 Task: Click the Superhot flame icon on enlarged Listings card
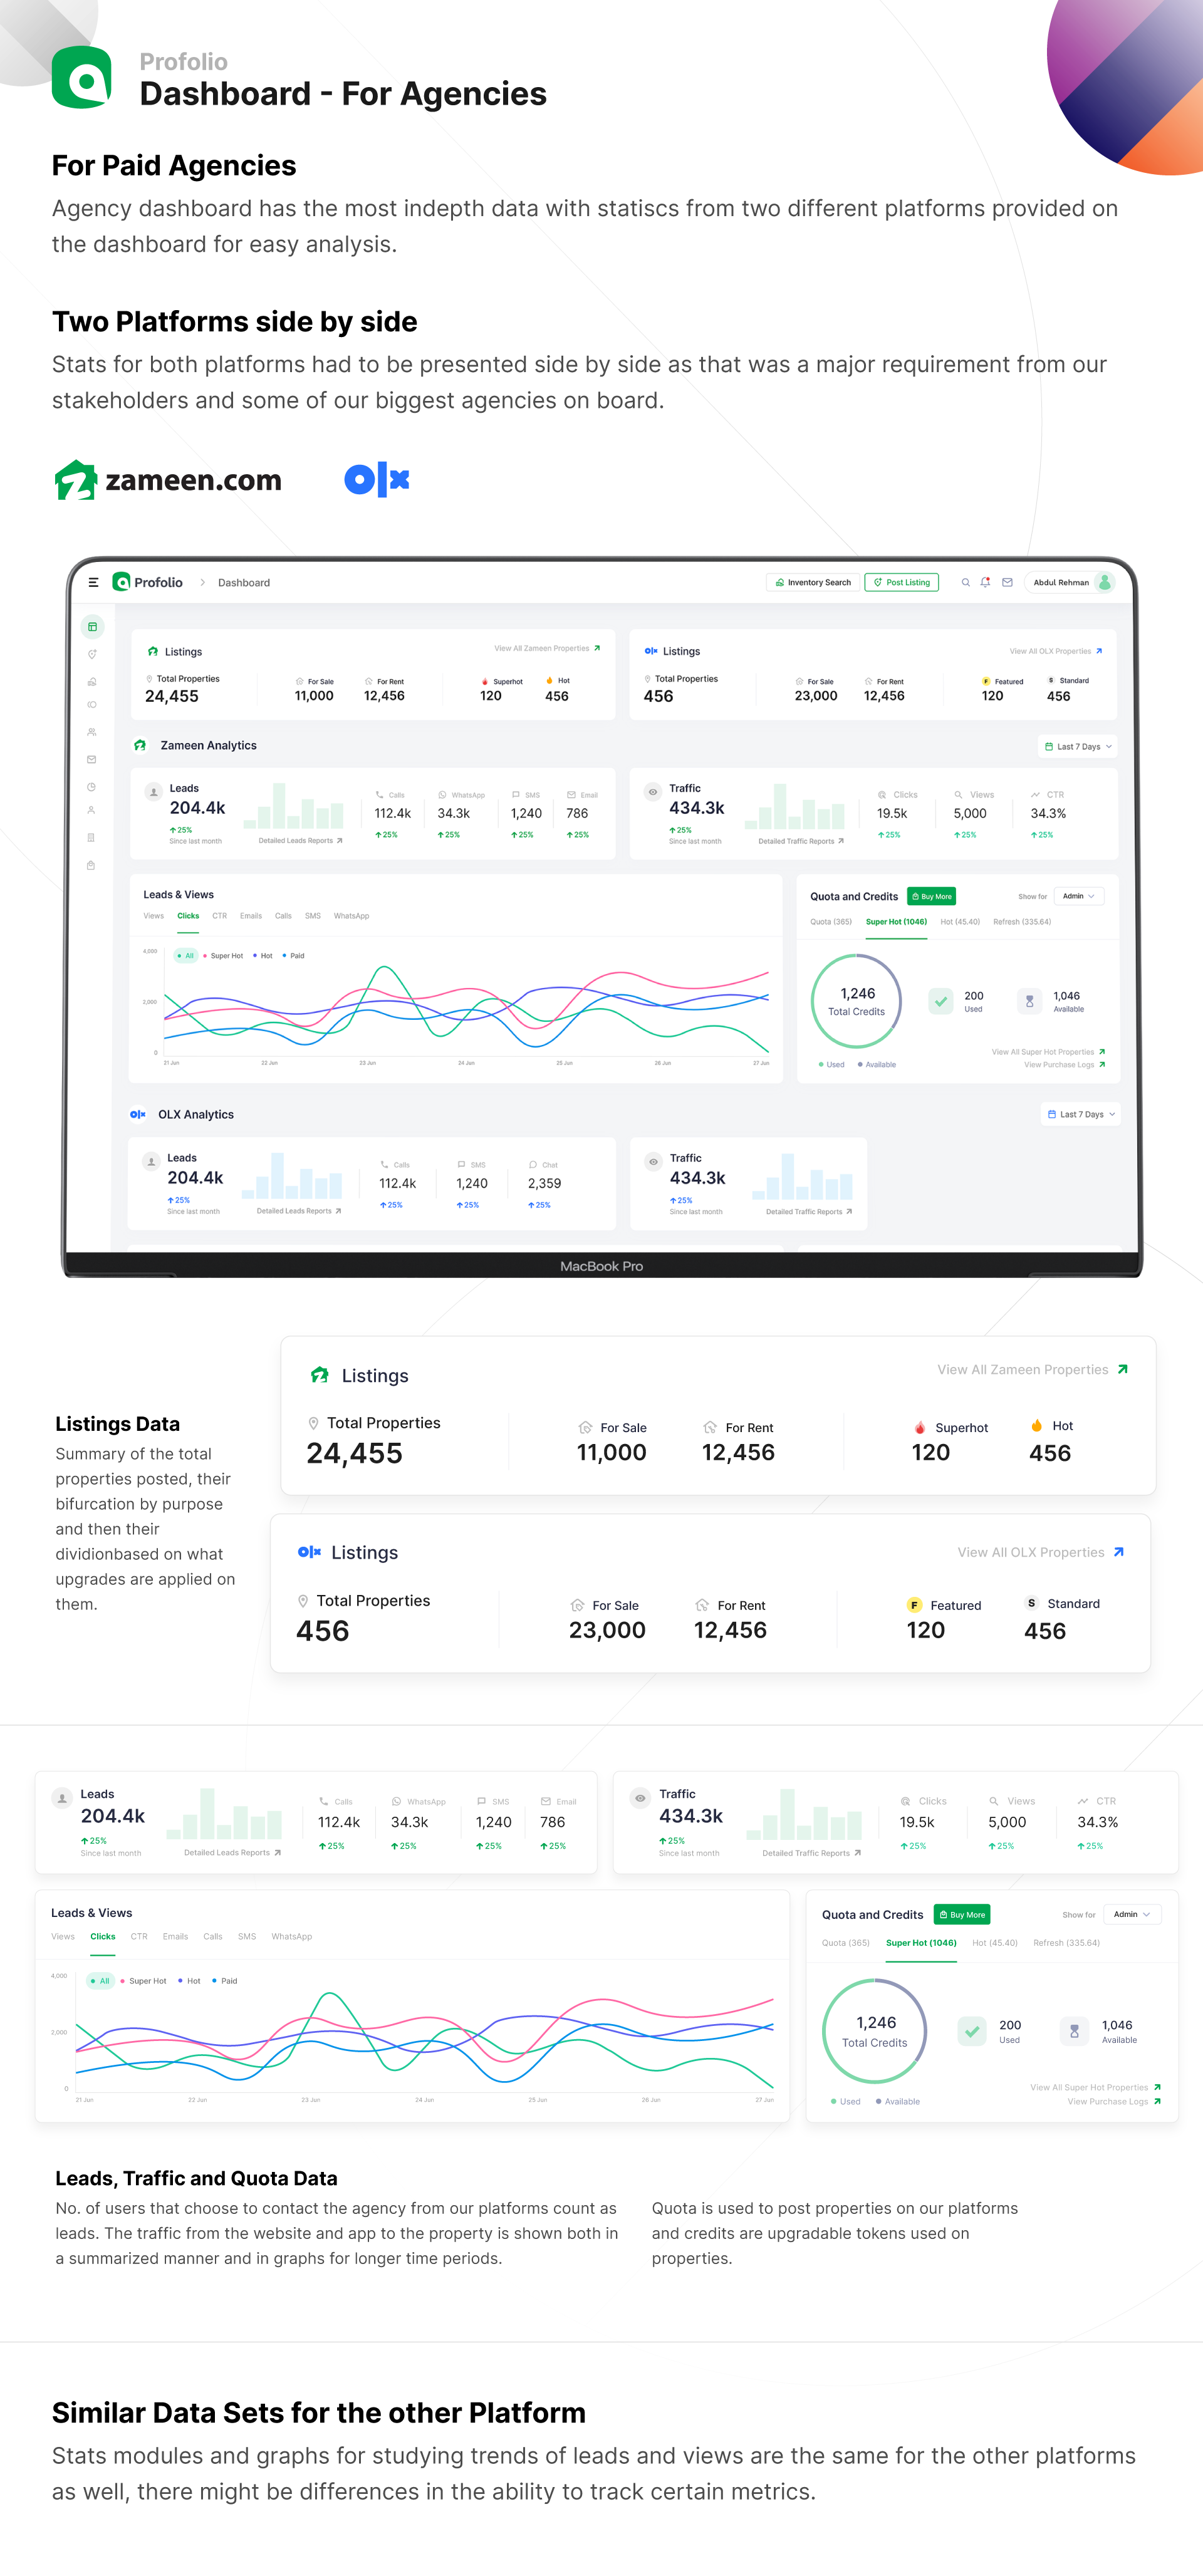pos(920,1427)
